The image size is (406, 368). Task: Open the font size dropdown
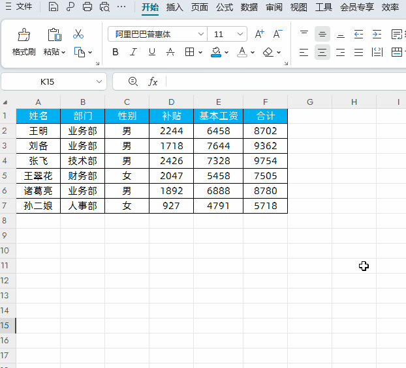240,34
